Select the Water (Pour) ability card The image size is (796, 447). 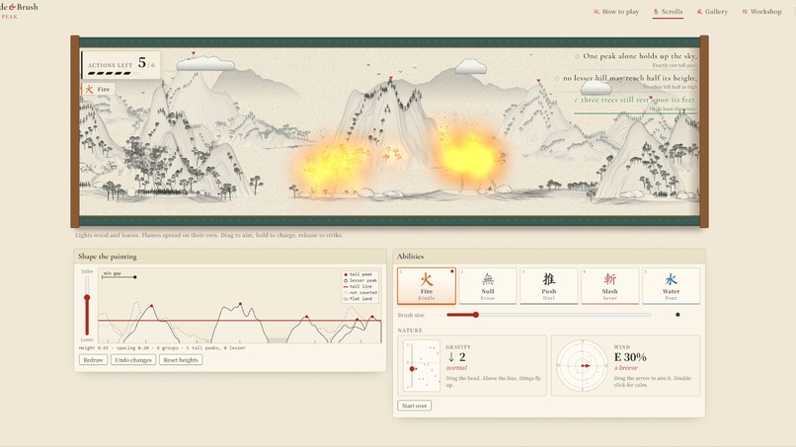point(672,286)
